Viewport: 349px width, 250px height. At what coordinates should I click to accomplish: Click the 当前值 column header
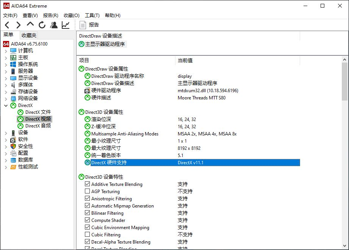pos(238,60)
